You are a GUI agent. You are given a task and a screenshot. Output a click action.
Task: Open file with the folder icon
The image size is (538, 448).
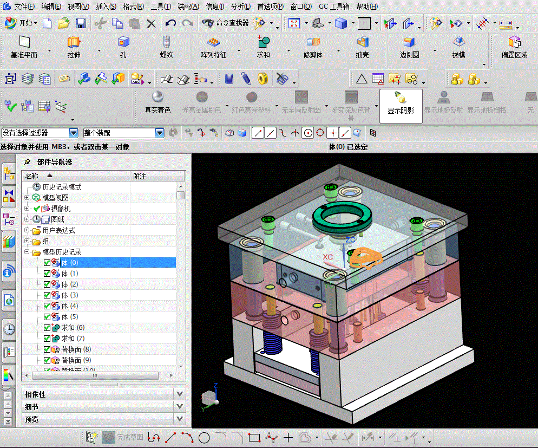(63, 23)
